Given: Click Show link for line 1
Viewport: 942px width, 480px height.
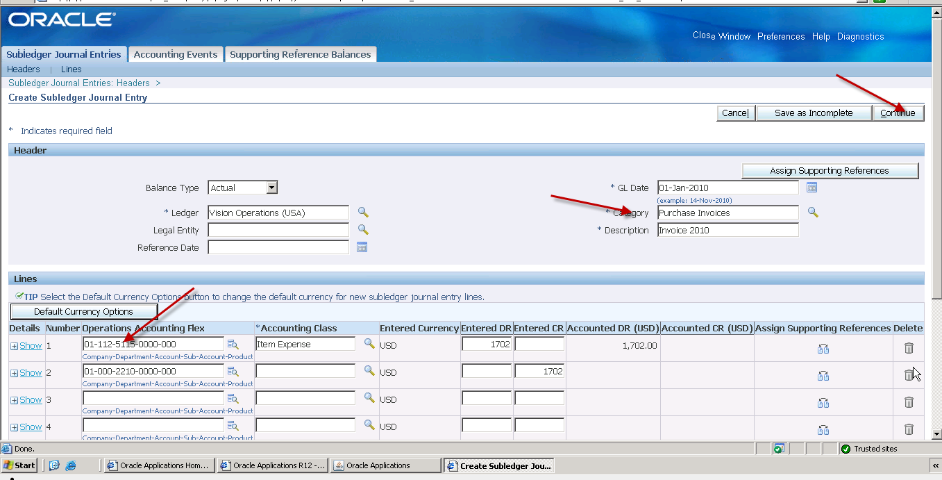Looking at the screenshot, I should [31, 346].
